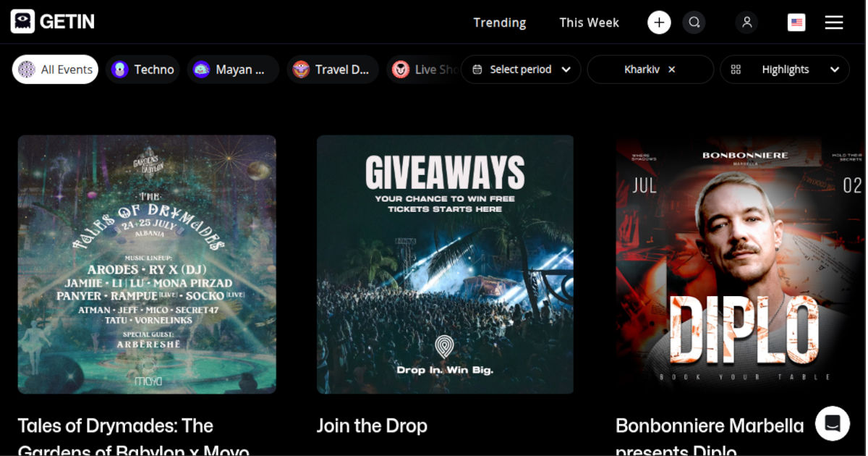
Task: Open the Diplo poster image
Action: point(740,264)
